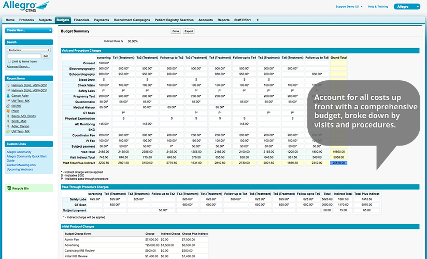
Task: Switch to the Protocols tab
Action: [x=26, y=20]
